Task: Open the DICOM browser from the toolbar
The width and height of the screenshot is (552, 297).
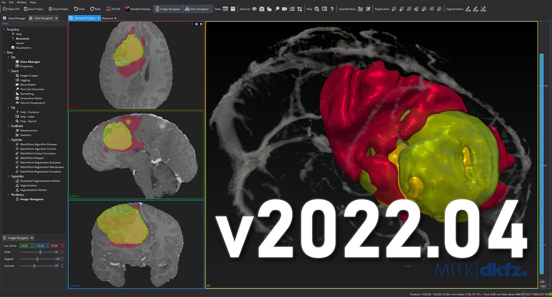Action: click(113, 9)
